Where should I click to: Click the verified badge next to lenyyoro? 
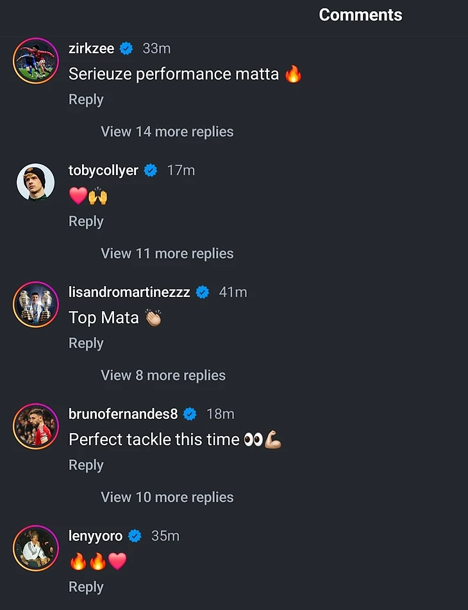135,536
